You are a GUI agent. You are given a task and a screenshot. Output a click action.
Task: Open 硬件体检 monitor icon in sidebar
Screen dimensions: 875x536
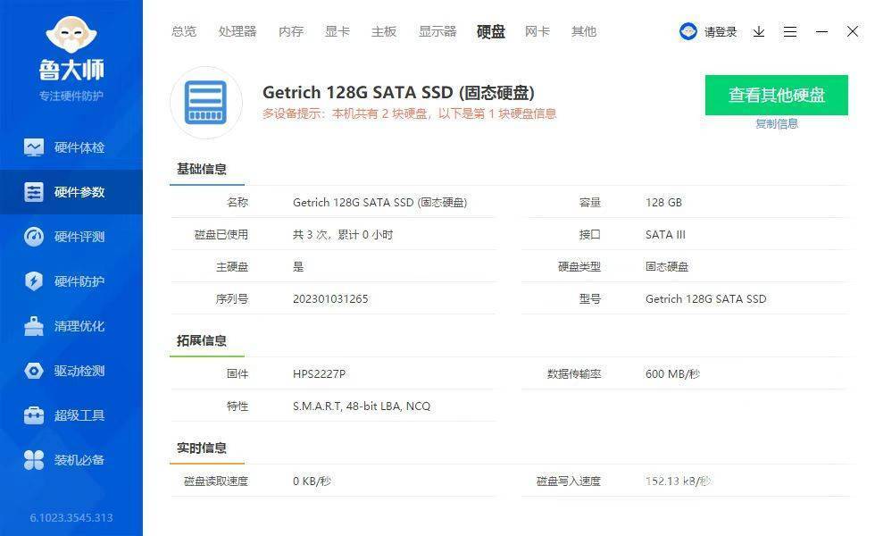(34, 147)
